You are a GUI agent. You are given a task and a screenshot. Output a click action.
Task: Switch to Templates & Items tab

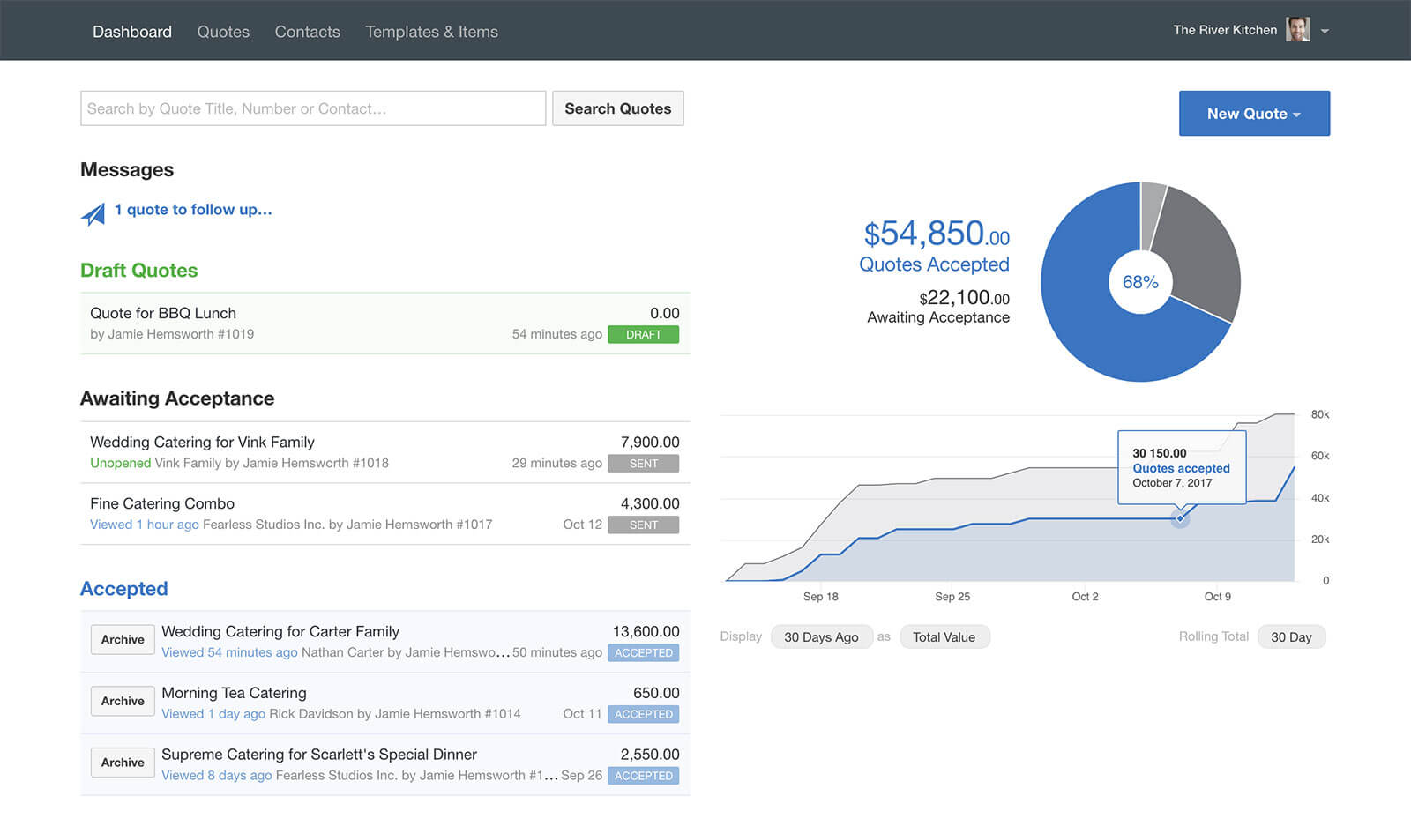(x=431, y=32)
